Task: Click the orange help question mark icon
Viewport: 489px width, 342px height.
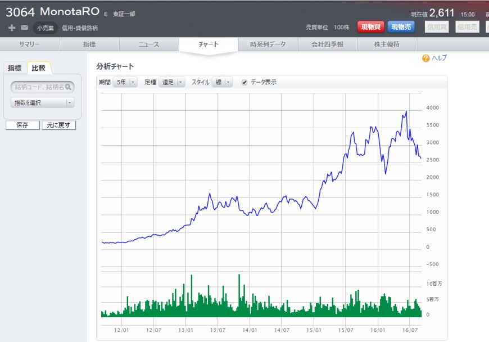Action: coord(425,58)
